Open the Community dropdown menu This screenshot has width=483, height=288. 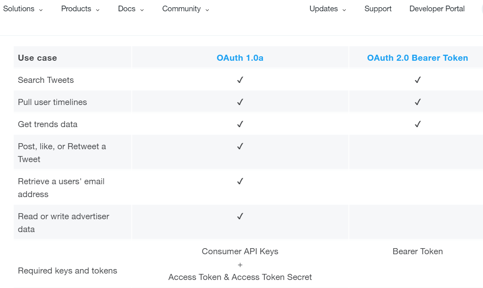[x=186, y=9]
